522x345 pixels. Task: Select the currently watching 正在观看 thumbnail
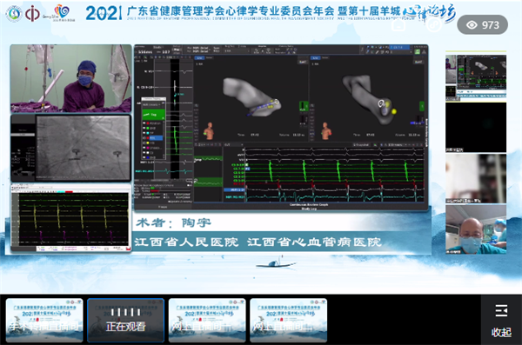tap(126, 320)
